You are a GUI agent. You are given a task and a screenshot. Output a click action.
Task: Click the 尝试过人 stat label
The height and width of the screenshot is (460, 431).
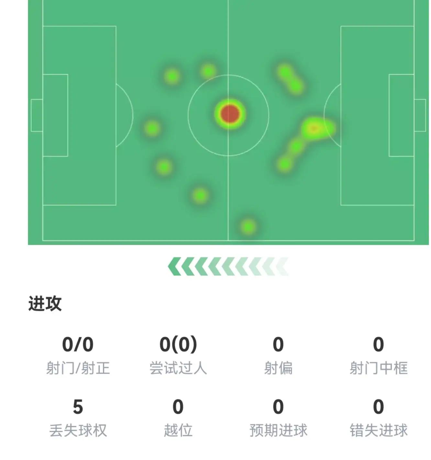(178, 368)
